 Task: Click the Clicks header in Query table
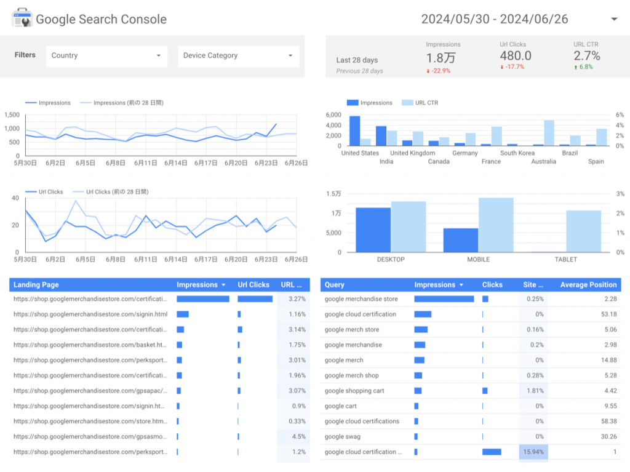coord(492,285)
